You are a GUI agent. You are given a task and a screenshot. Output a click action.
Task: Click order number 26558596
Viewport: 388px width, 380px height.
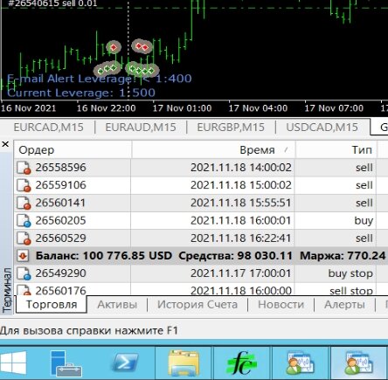coord(60,168)
